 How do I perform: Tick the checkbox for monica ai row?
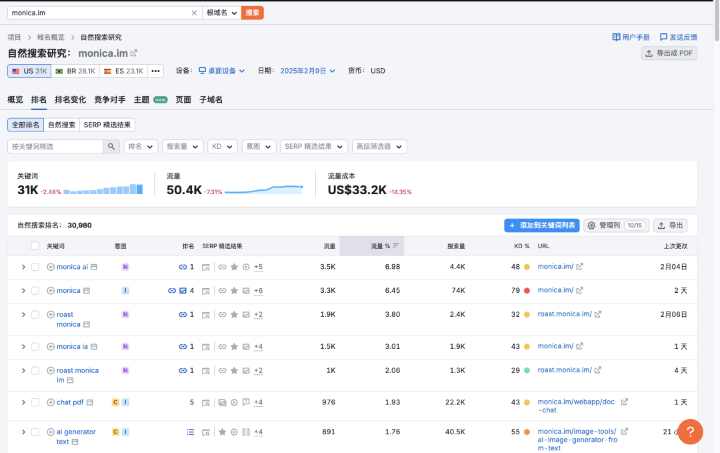[x=35, y=267]
